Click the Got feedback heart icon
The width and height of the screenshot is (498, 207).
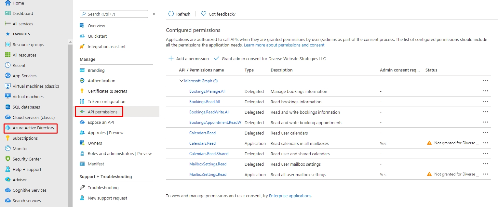point(204,14)
